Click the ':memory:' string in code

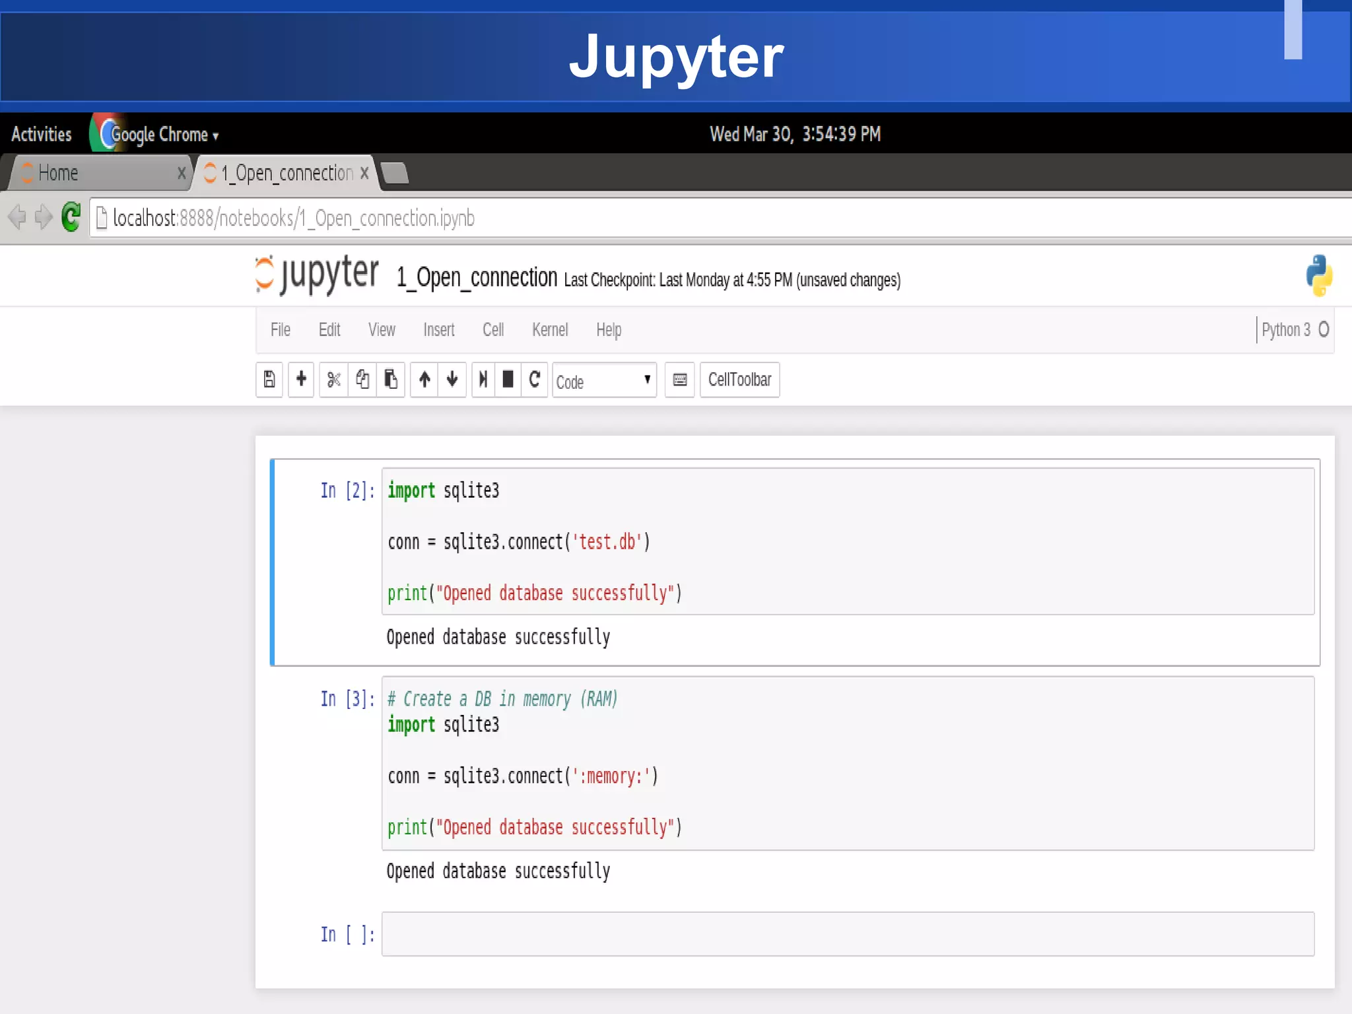pos(611,776)
